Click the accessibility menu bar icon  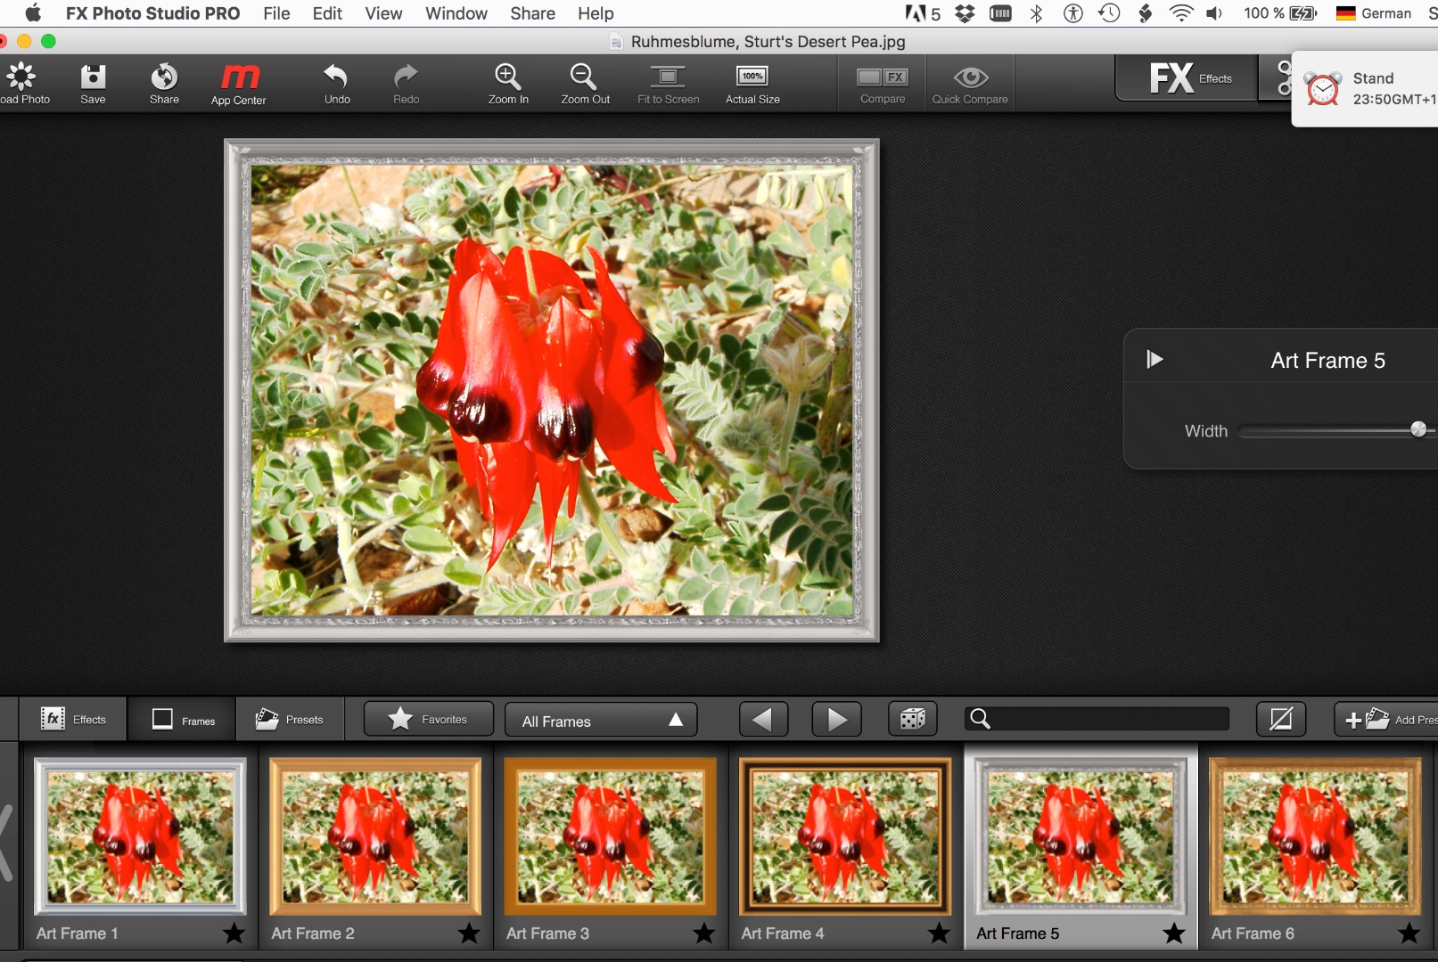point(1073,13)
